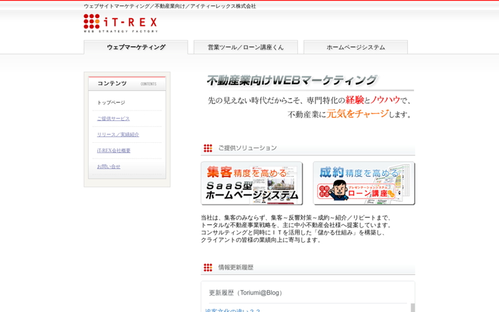
Task: Open the ウェブマーケティング tab
Action: 136,47
